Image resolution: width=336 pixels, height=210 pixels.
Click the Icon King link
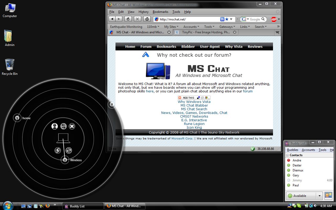coord(194,127)
